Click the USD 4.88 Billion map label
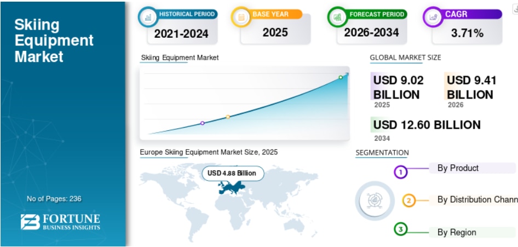This screenshot has width=518, height=247. pyautogui.click(x=233, y=174)
